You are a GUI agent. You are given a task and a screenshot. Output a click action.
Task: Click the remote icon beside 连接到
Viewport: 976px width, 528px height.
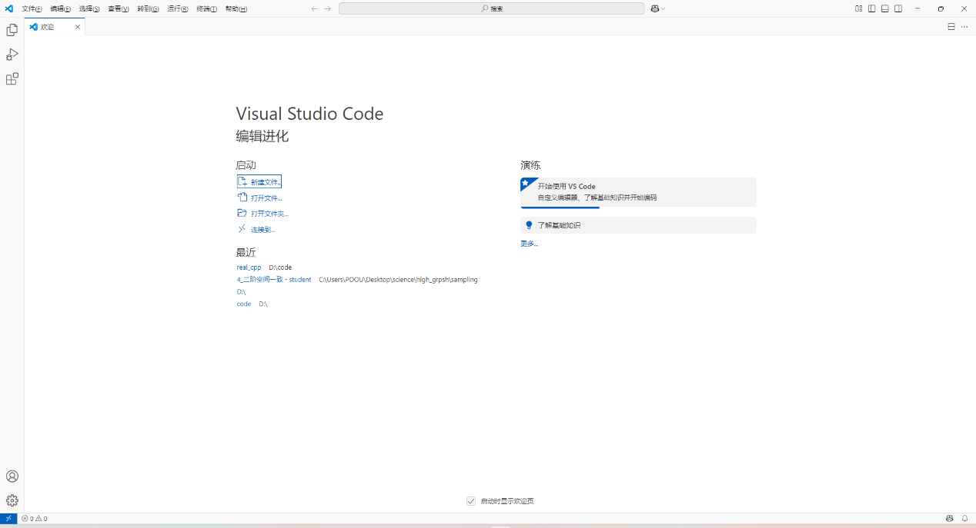coord(242,229)
